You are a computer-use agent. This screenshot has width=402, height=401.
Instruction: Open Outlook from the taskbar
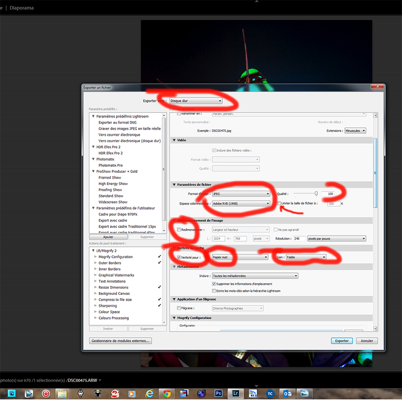(x=287, y=393)
